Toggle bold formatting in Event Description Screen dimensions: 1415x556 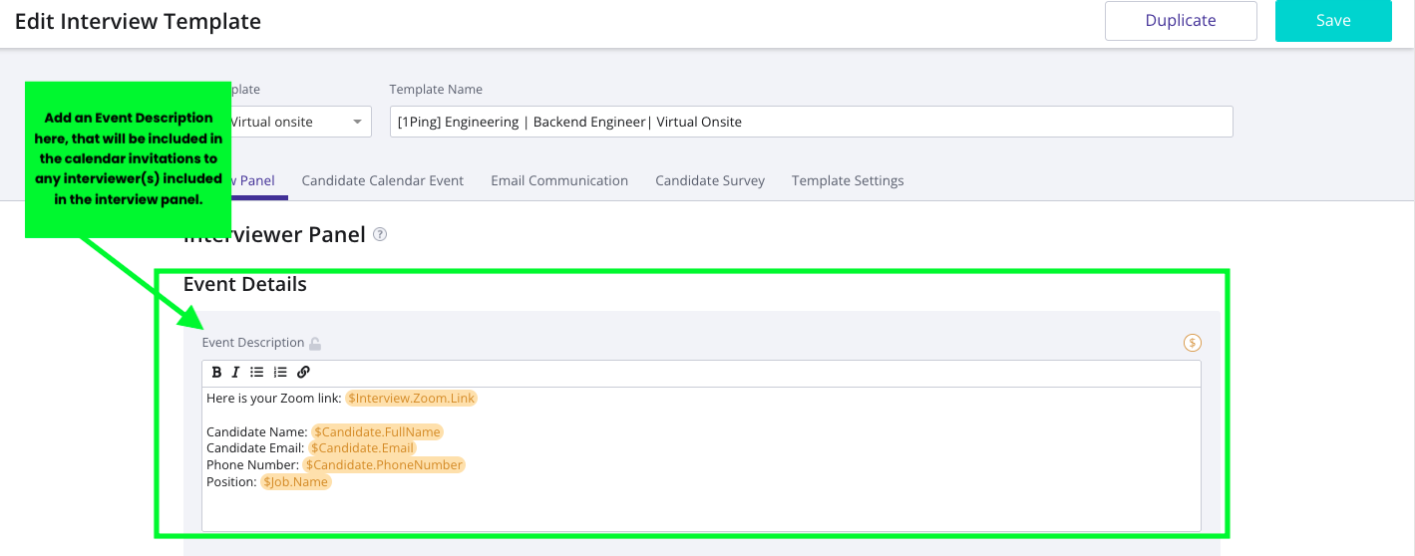click(x=217, y=373)
